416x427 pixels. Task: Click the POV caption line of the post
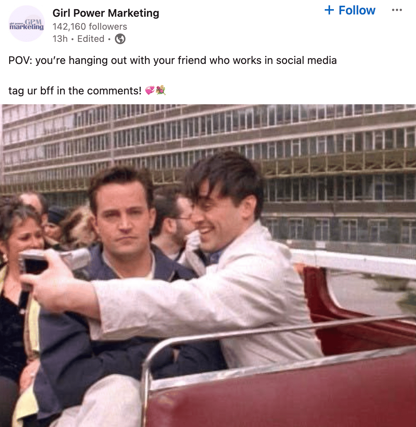click(173, 60)
